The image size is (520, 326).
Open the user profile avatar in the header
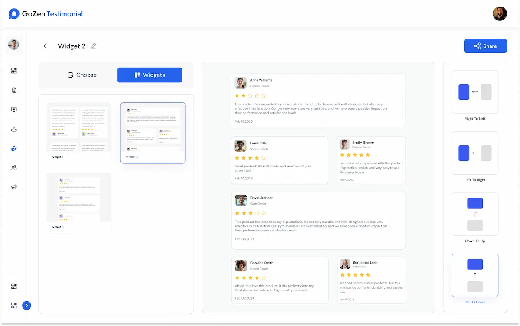(500, 14)
